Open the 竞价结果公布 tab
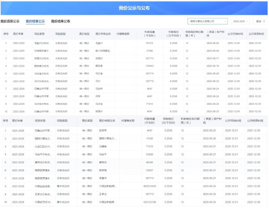 pyautogui.click(x=60, y=21)
